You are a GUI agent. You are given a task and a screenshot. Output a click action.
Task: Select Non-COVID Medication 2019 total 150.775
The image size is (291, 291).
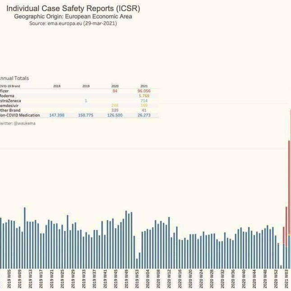pos(86,115)
